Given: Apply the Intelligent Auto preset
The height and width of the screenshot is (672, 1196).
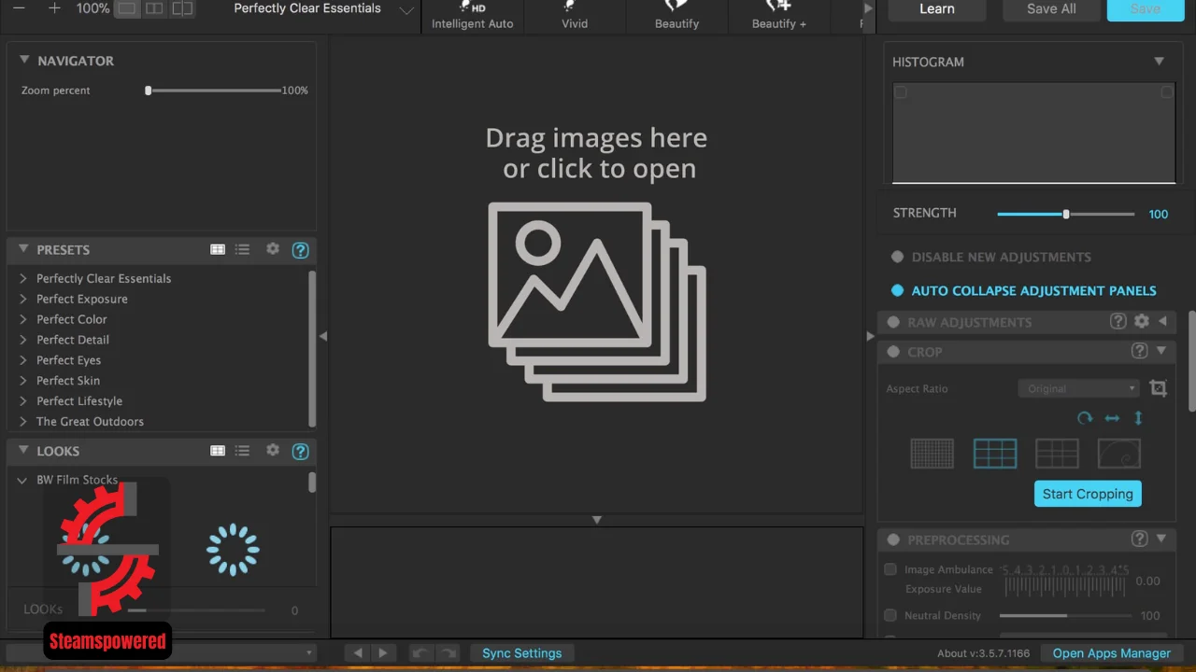Looking at the screenshot, I should 473,16.
